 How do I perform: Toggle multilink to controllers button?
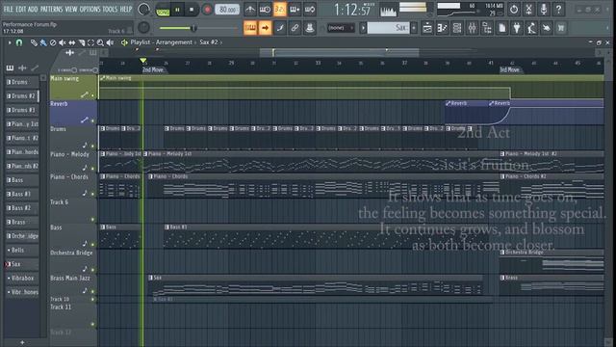point(295,28)
